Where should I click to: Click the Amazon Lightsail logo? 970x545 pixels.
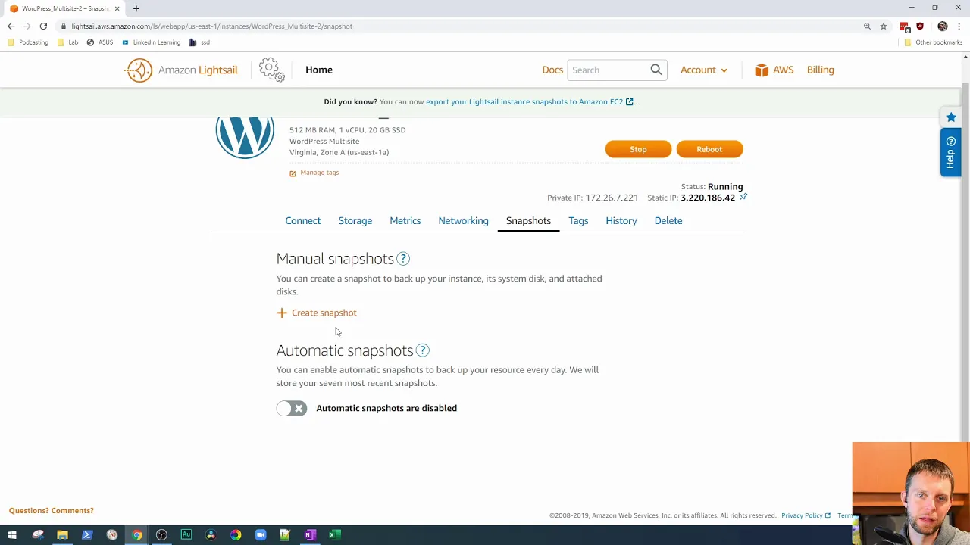[180, 70]
